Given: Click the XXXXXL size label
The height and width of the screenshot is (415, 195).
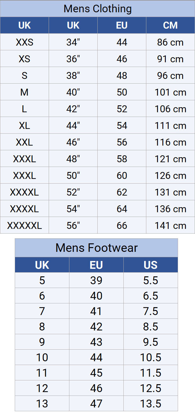Looking at the screenshot, I should [24, 225].
